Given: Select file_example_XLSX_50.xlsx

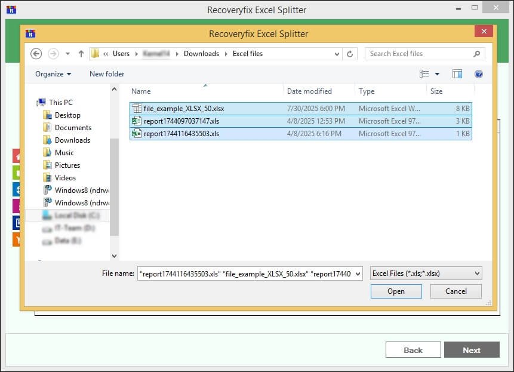Looking at the screenshot, I should [x=301, y=109].
